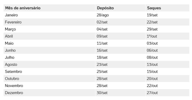Click the 30/set deposit for Dezembro

tap(102, 93)
